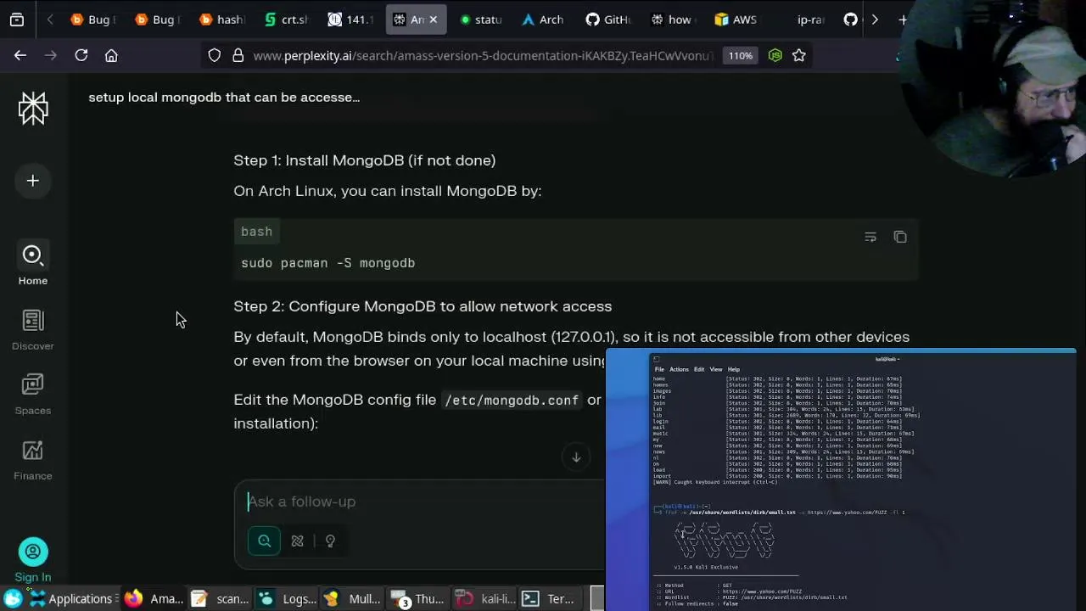Click the 'Step 1: Install MongoDB' heading
Image resolution: width=1086 pixels, height=611 pixels.
point(365,160)
